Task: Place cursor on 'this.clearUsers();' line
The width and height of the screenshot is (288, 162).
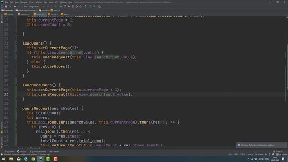Action: pos(52,67)
